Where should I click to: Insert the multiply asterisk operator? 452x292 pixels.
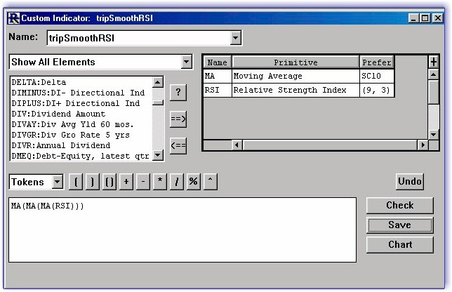[x=160, y=182]
